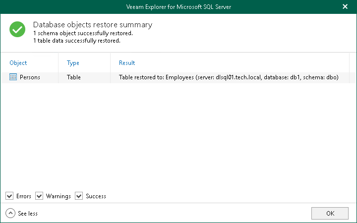
Task: Toggle the Warnings filter checkbox
Action: tap(39, 196)
